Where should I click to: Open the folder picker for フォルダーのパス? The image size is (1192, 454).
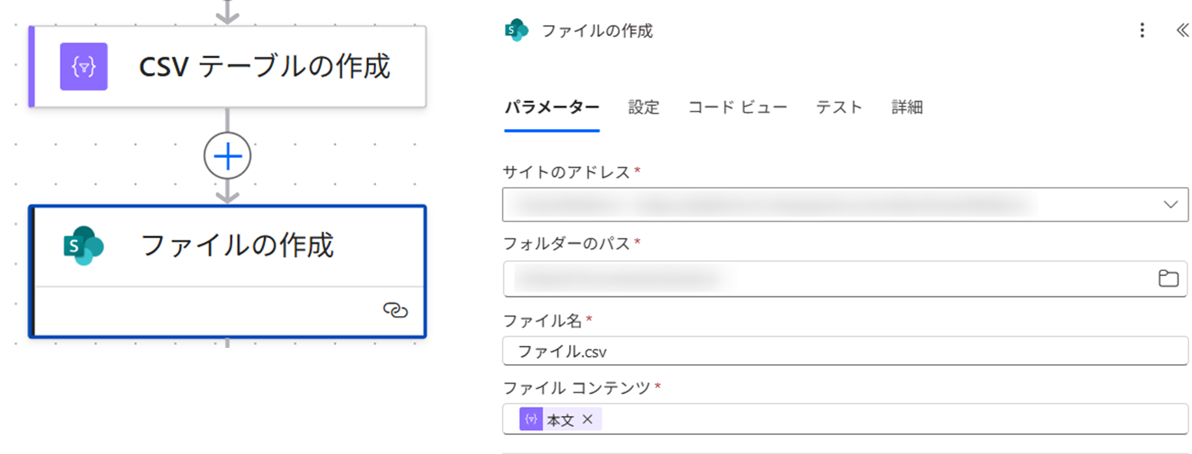[1168, 278]
